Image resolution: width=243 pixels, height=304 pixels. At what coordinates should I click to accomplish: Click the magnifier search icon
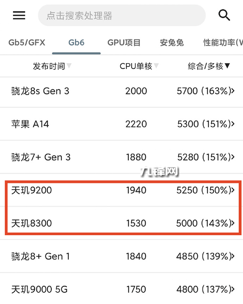(x=224, y=15)
